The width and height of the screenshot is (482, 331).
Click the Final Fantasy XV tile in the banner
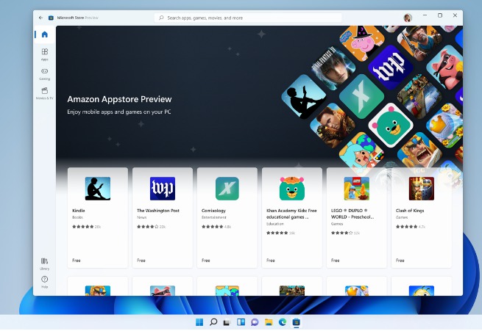[x=333, y=69]
